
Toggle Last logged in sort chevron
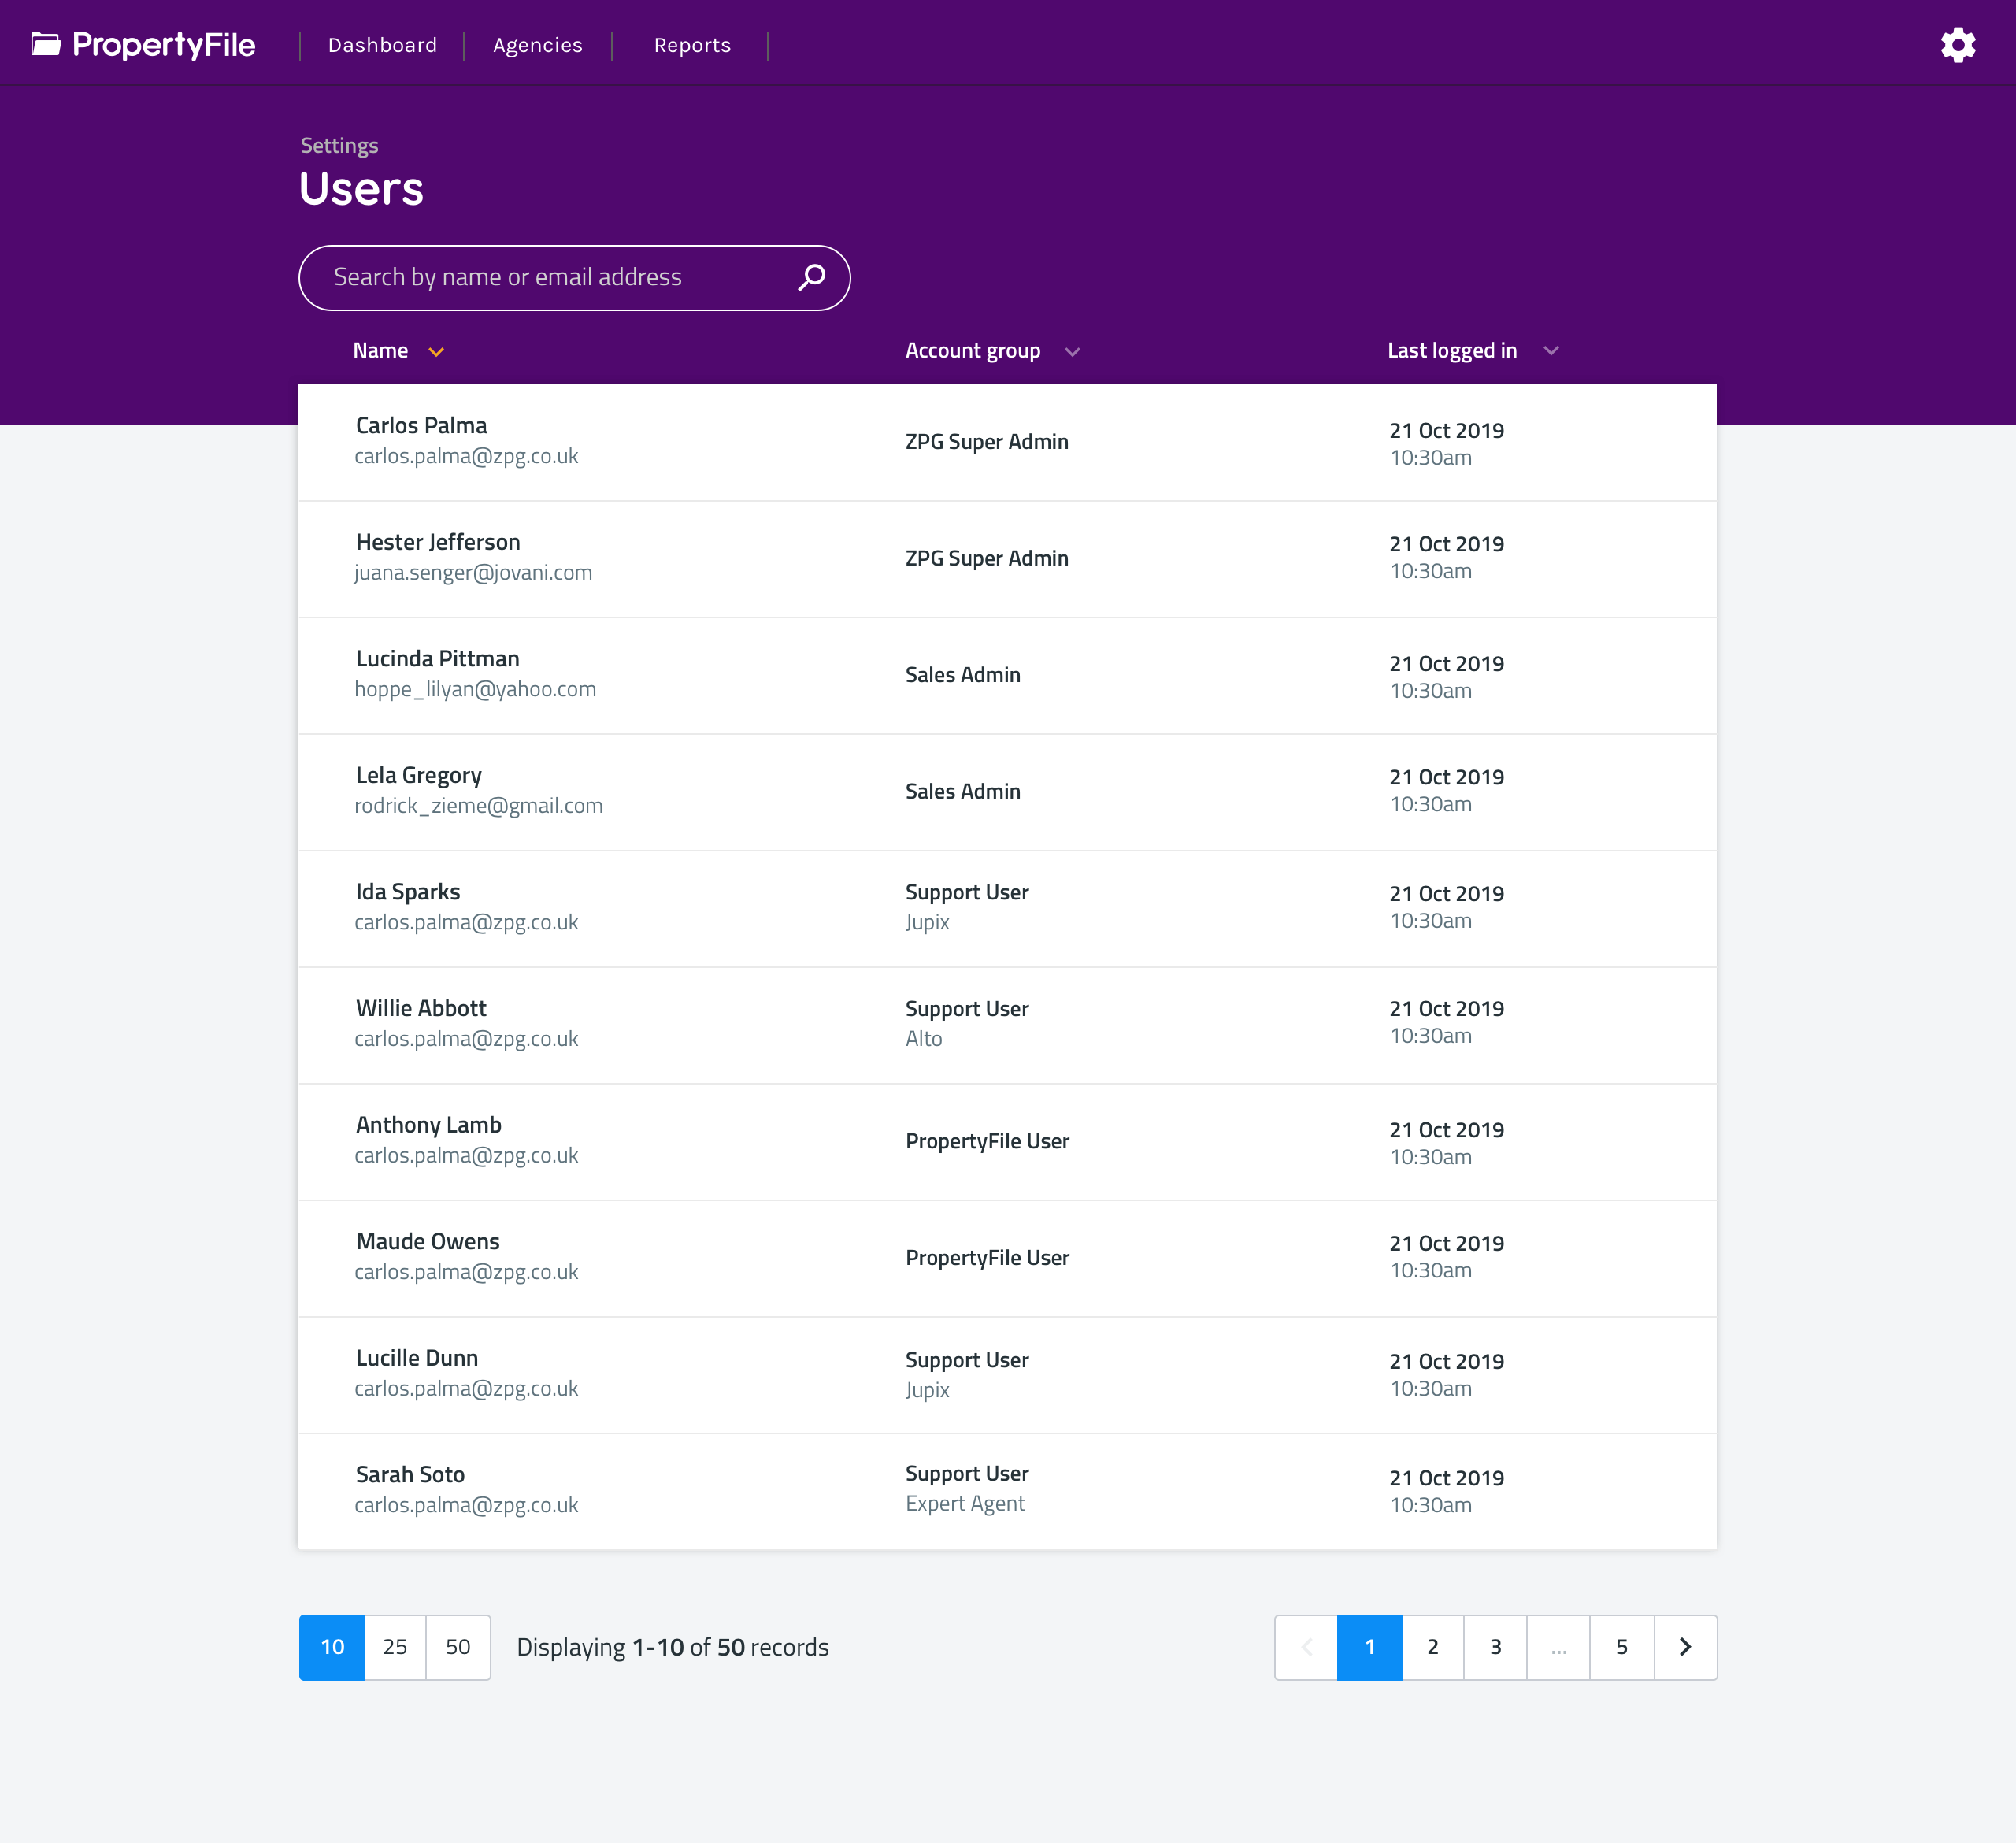click(x=1551, y=351)
